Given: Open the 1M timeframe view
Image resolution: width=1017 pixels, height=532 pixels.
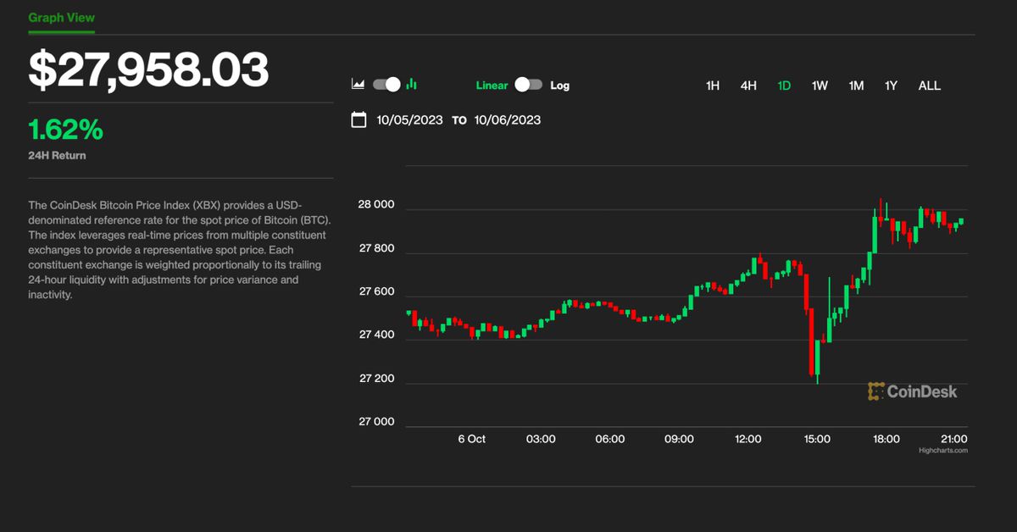Looking at the screenshot, I should tap(854, 86).
